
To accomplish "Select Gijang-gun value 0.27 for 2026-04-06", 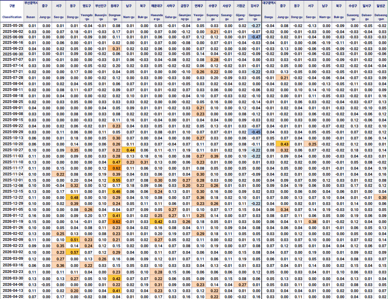I will 240,284.
